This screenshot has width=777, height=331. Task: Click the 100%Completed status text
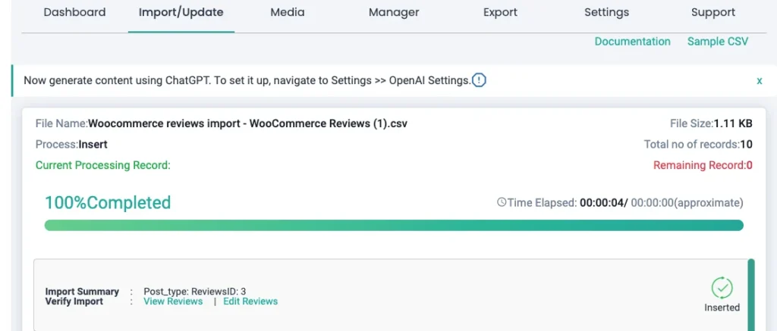point(108,202)
